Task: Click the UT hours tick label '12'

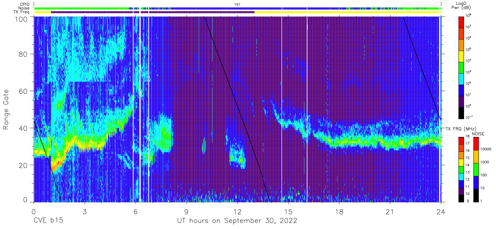Action: point(237,211)
